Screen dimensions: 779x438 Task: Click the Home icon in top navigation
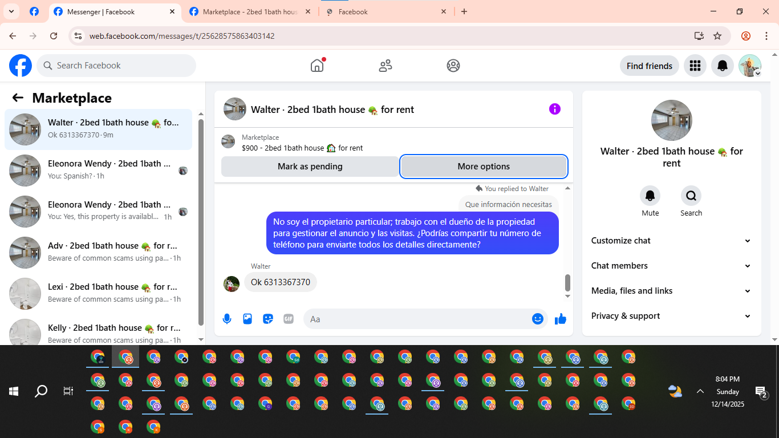[x=317, y=66]
